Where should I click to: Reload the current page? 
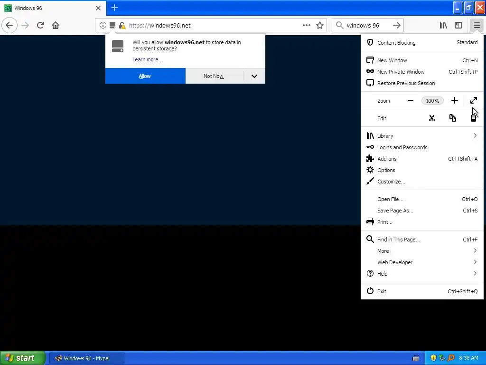(x=40, y=26)
